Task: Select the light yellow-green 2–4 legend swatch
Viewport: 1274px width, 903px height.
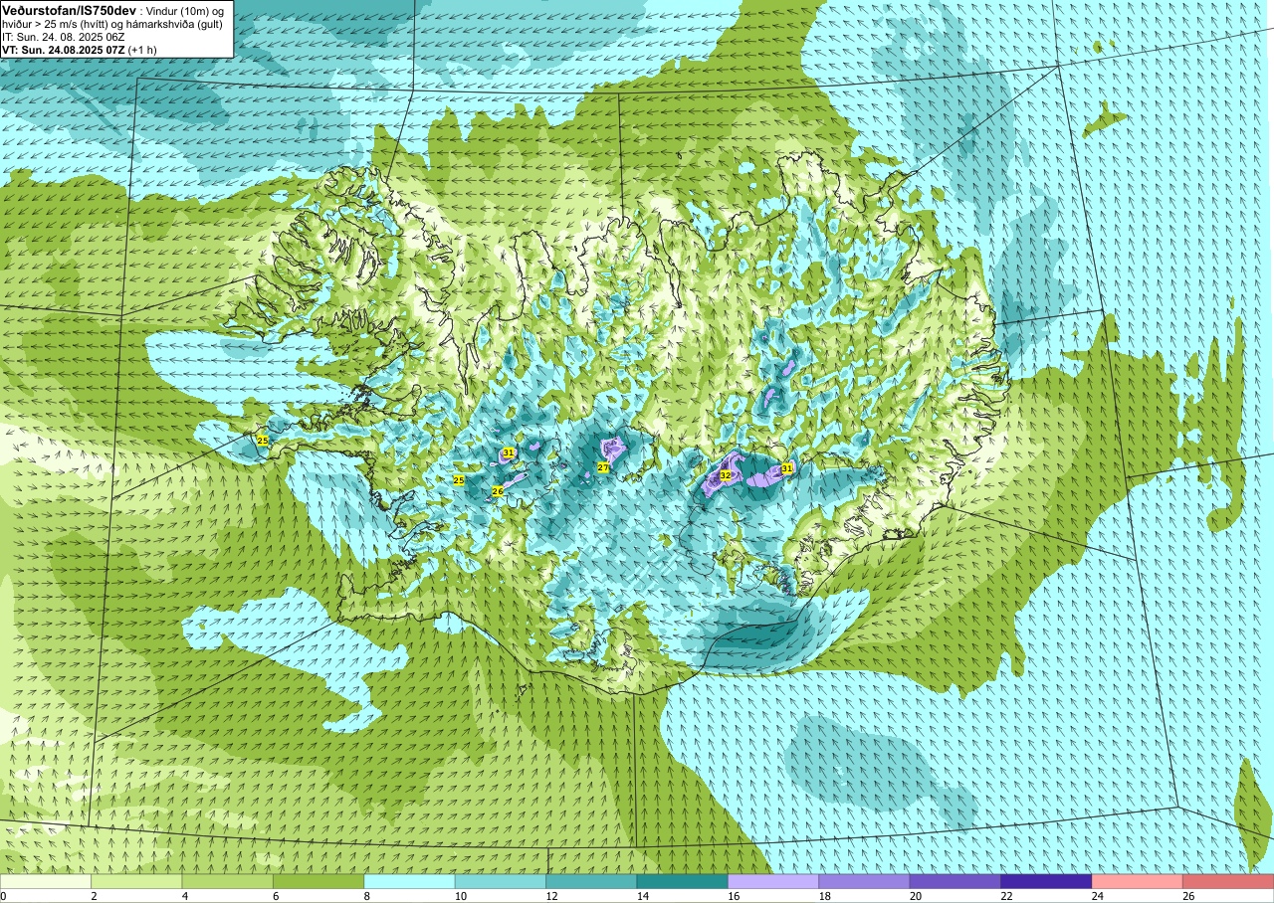Action: click(136, 881)
